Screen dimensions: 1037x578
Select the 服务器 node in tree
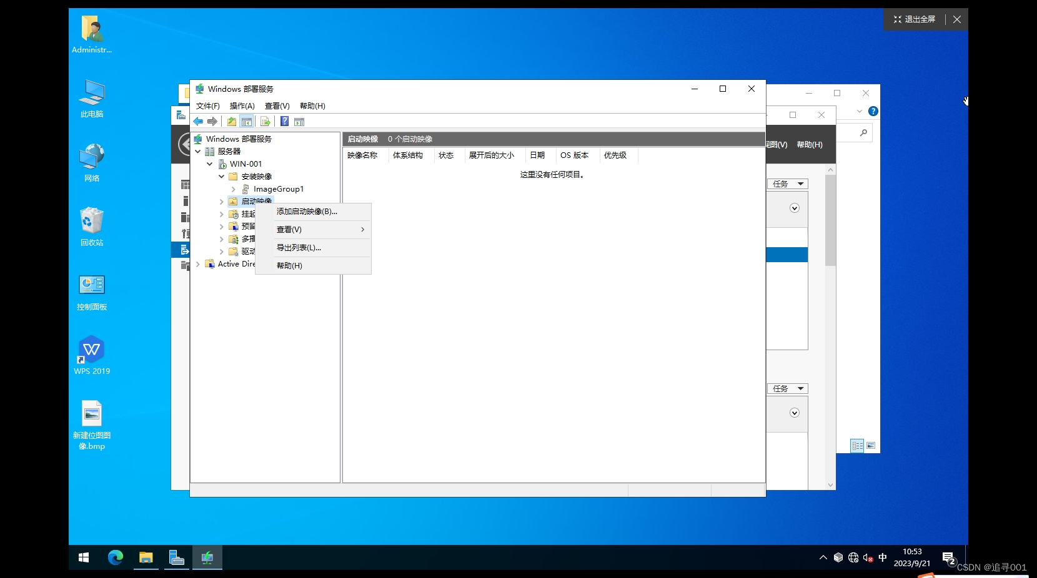coord(229,151)
